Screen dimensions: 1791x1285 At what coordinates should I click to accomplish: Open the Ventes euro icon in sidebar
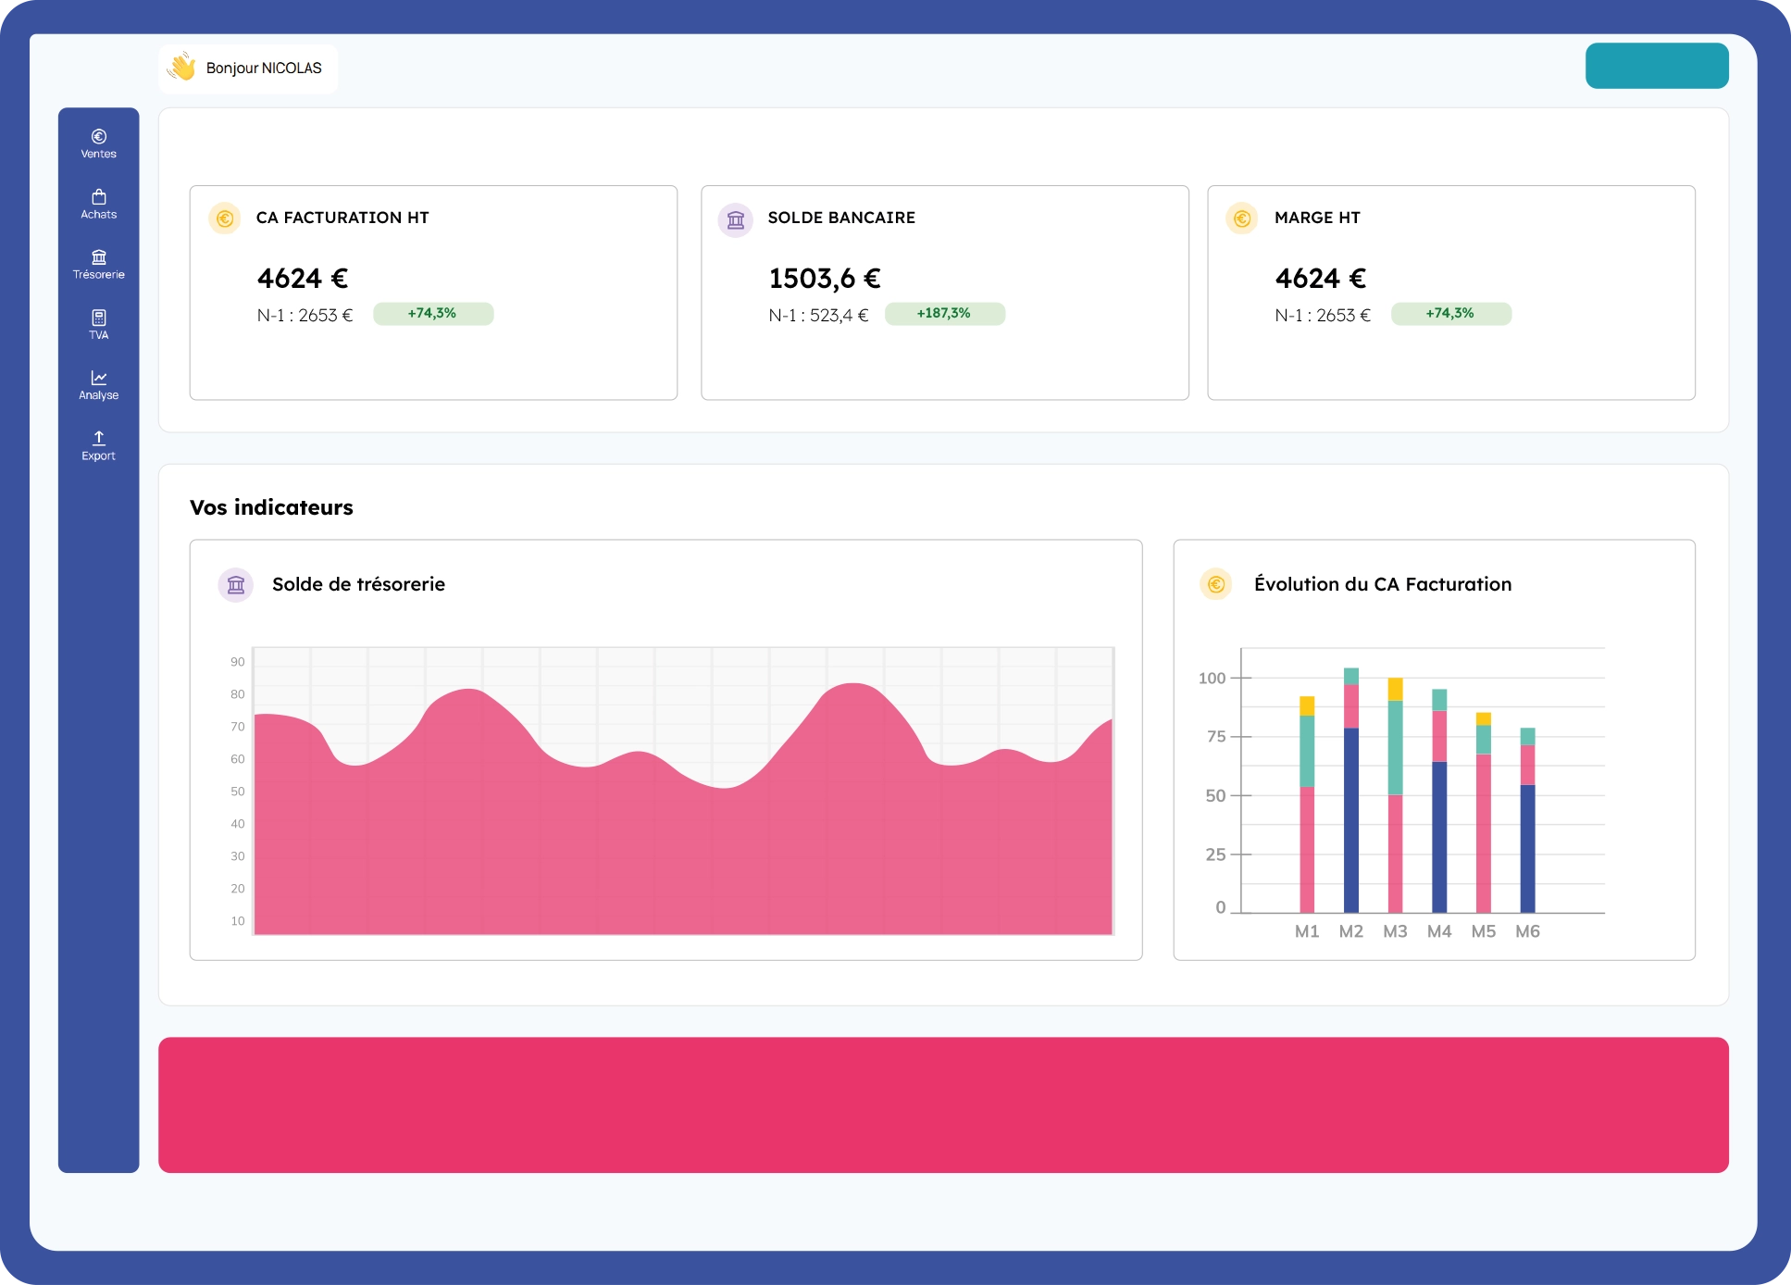[x=99, y=137]
